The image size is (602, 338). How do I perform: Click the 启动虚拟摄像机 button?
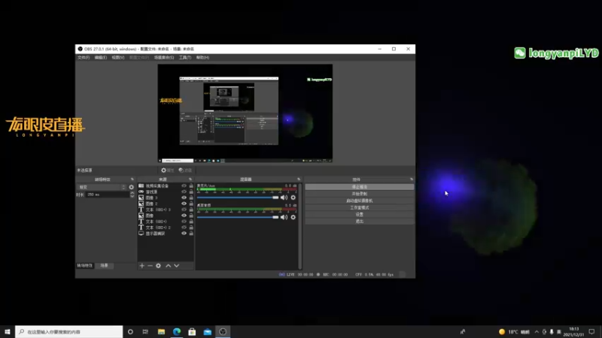[x=360, y=201]
